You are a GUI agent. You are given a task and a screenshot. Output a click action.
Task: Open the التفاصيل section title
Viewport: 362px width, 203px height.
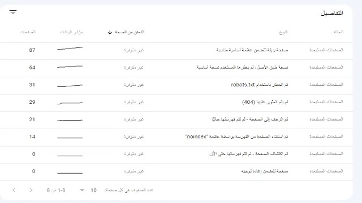[332, 13]
